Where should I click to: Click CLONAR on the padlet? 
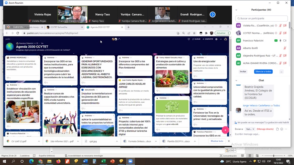(196, 39)
